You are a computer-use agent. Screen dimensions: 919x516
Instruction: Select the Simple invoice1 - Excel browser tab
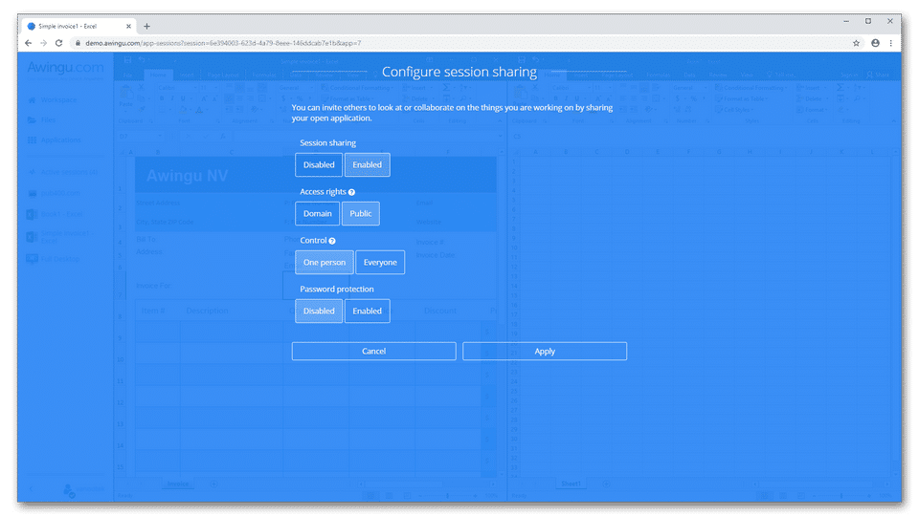[x=78, y=27]
